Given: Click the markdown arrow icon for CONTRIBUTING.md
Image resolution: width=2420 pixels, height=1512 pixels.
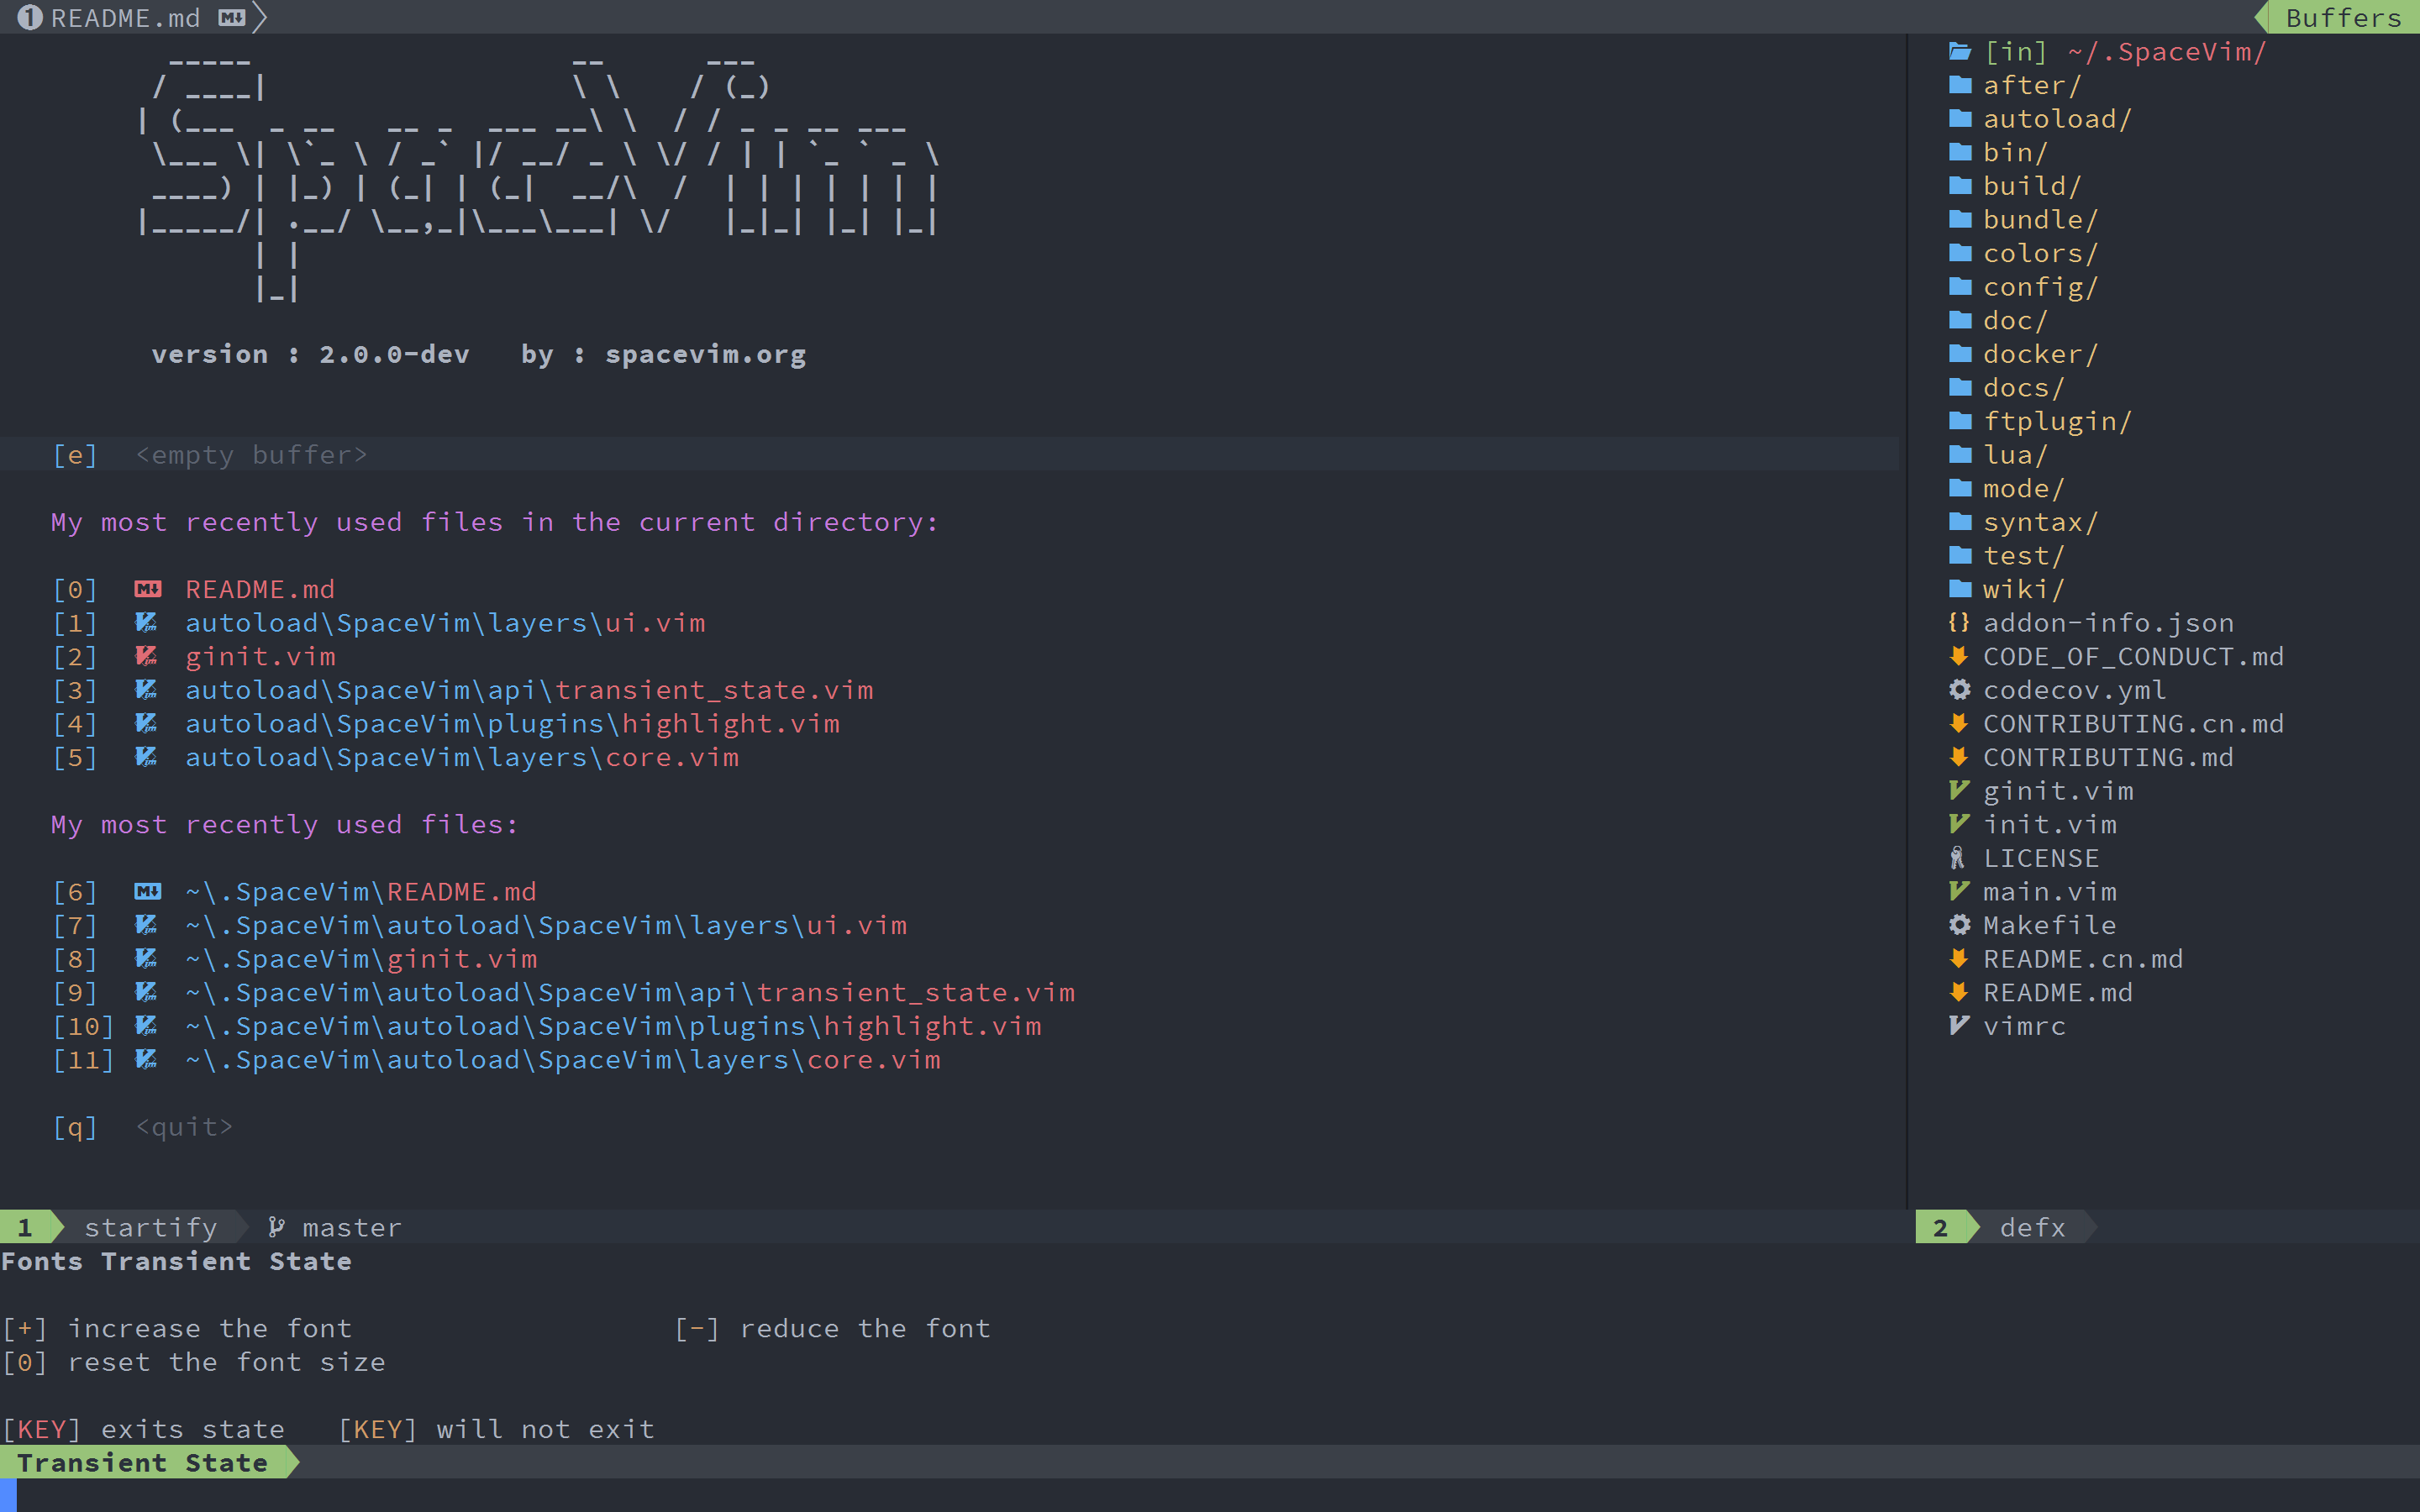Looking at the screenshot, I should [1959, 757].
